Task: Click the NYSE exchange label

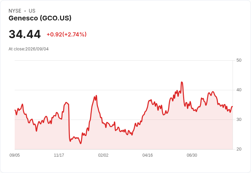Action: (x=15, y=11)
